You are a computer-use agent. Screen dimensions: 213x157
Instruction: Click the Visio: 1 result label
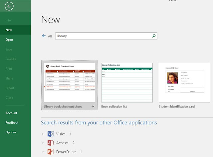tap(64, 134)
